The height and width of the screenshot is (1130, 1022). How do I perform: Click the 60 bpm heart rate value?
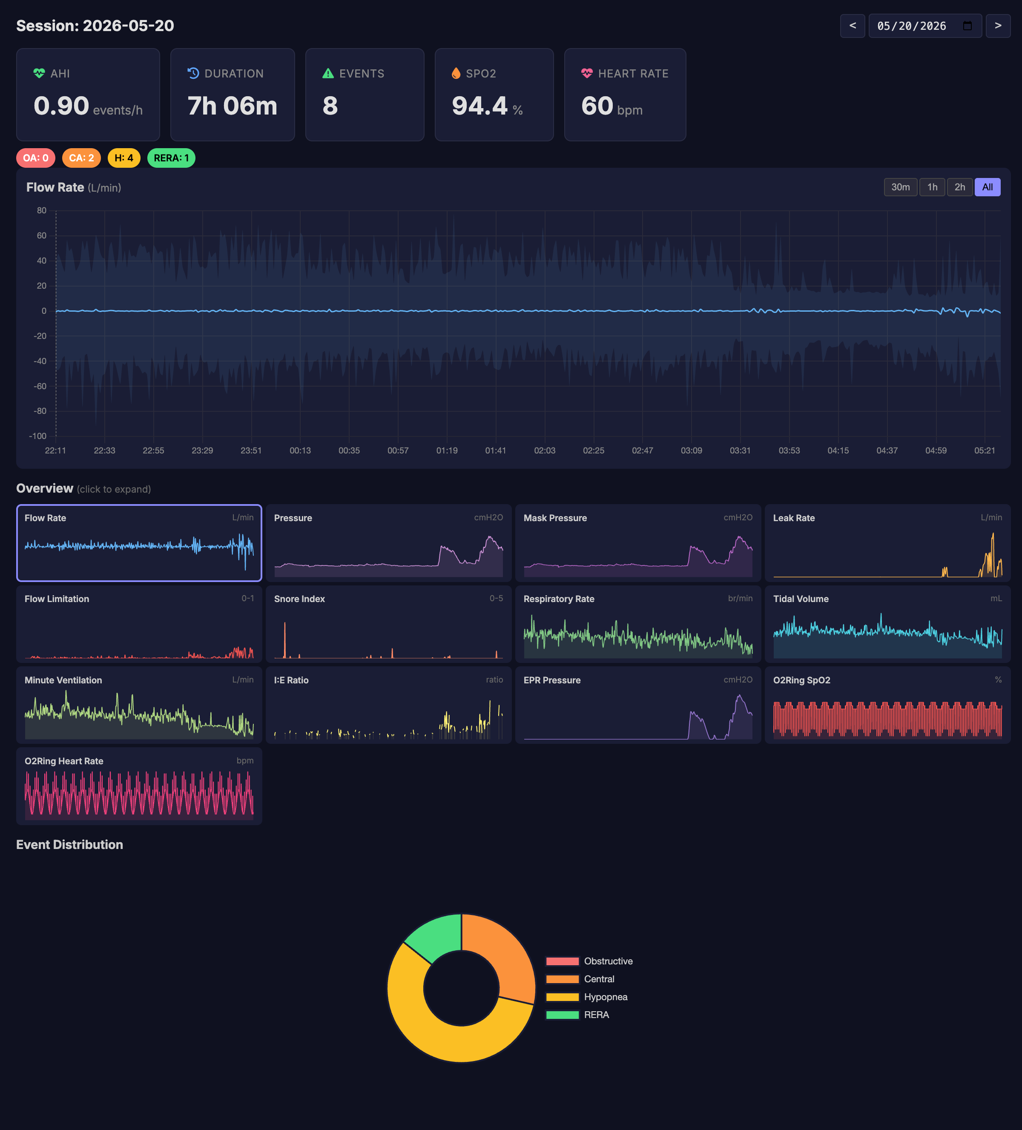(611, 106)
